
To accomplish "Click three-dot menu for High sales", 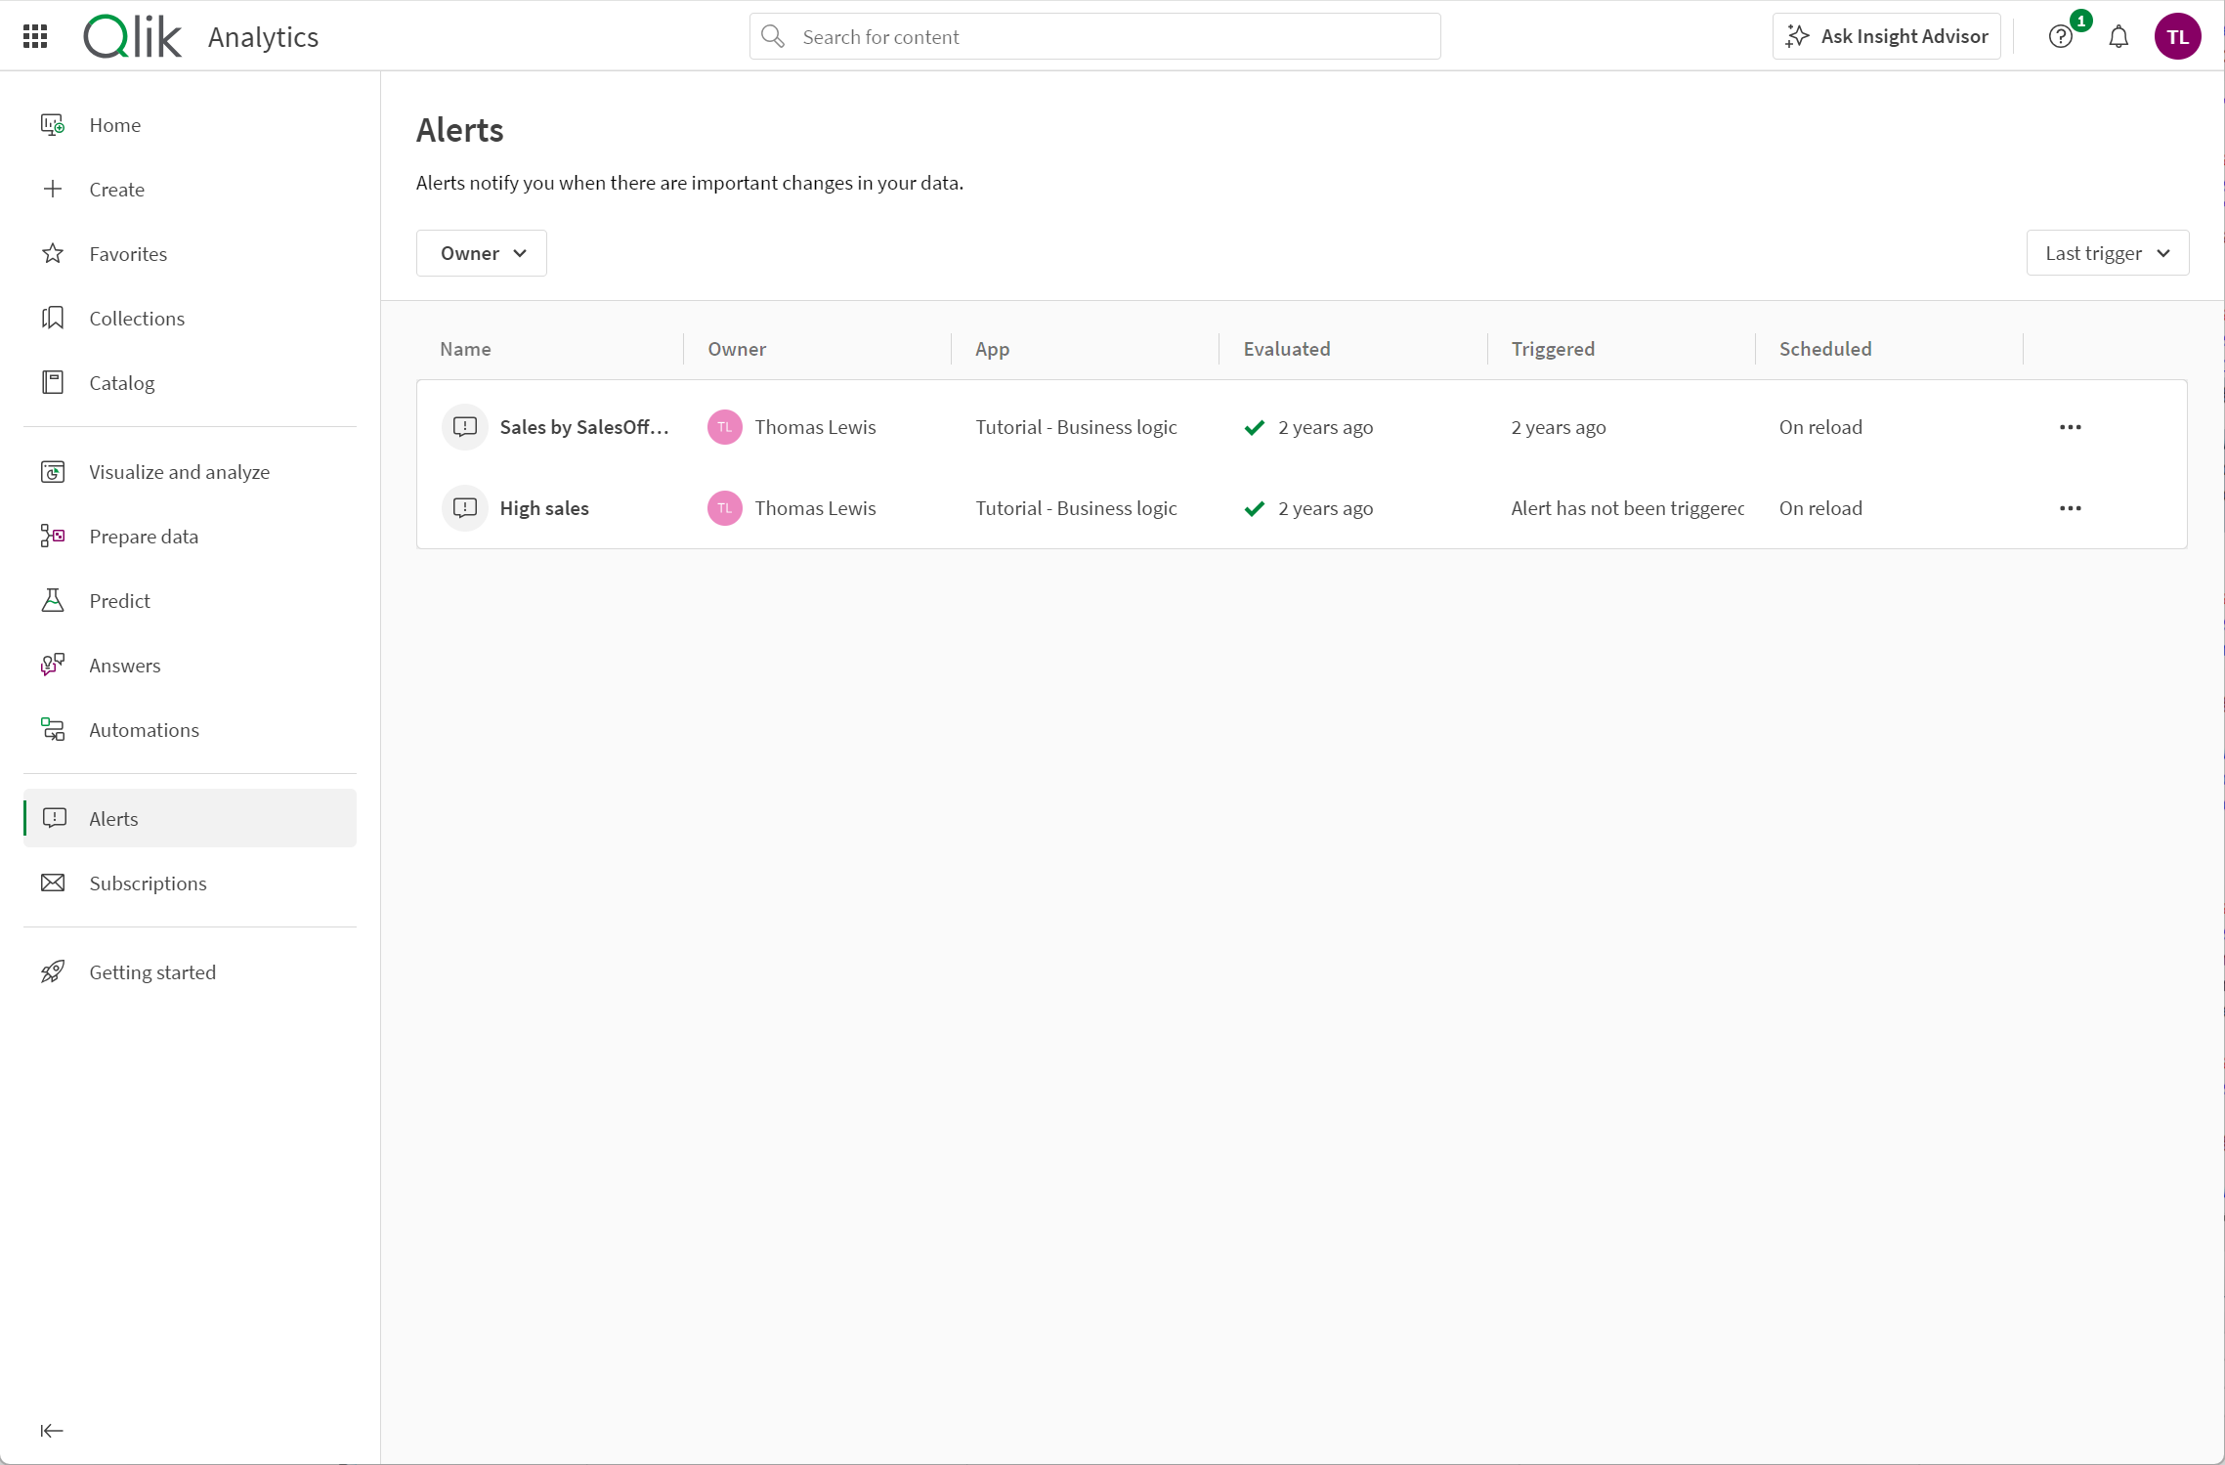I will pyautogui.click(x=2070, y=508).
